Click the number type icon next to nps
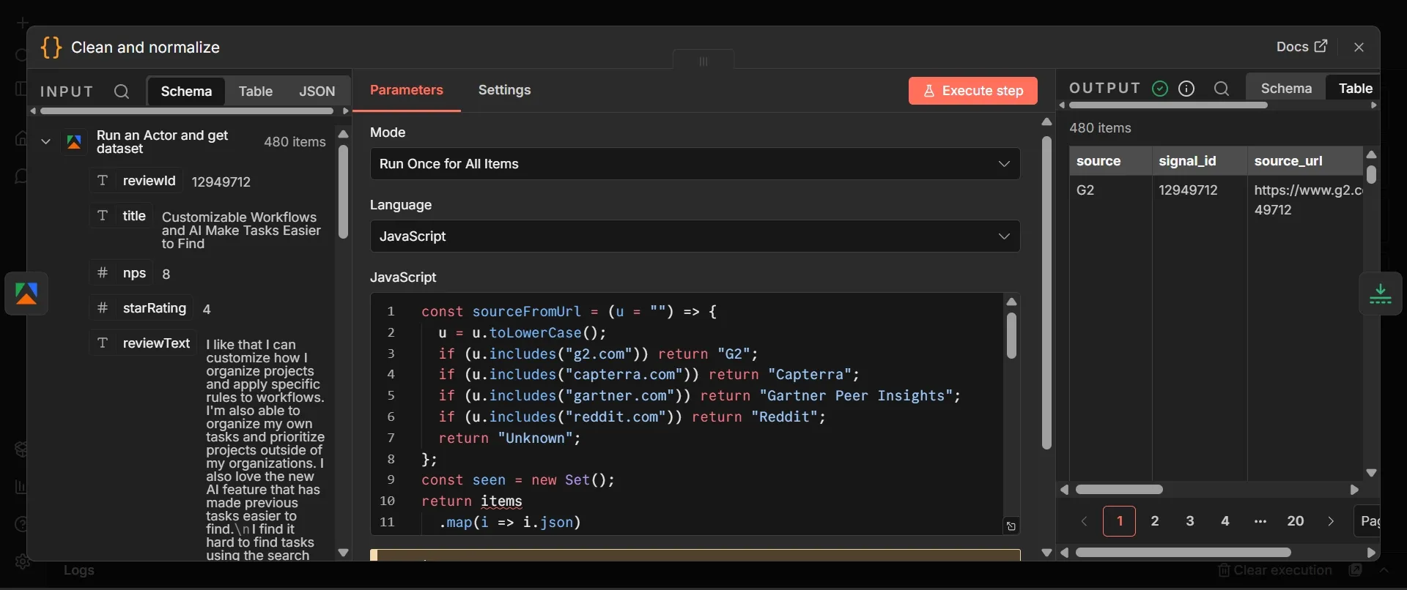 pos(103,273)
